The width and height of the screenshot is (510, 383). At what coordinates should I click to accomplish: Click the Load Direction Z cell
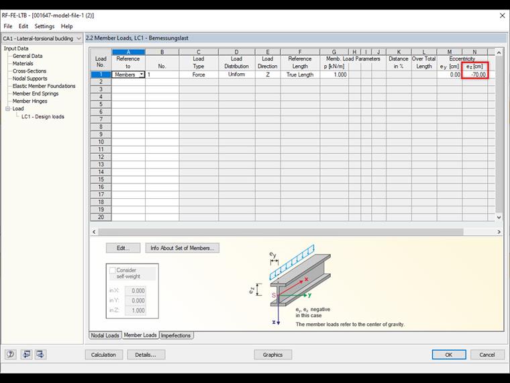tap(268, 75)
